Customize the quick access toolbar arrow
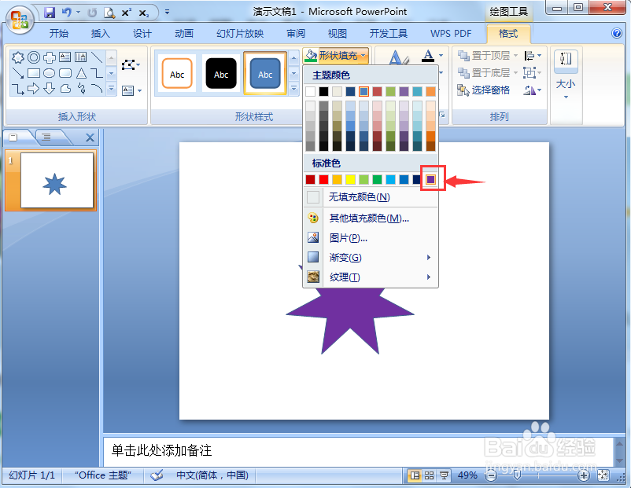The height and width of the screenshot is (488, 631). tap(167, 12)
